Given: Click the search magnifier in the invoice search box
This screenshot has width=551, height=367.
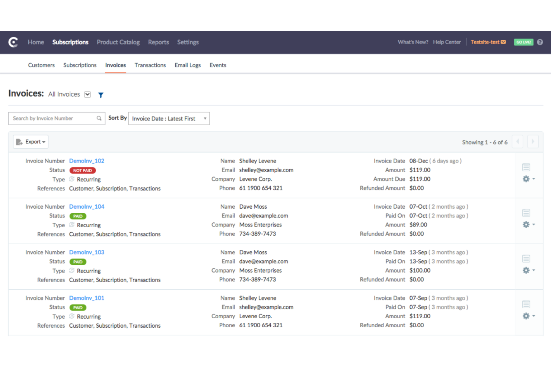Looking at the screenshot, I should point(99,118).
